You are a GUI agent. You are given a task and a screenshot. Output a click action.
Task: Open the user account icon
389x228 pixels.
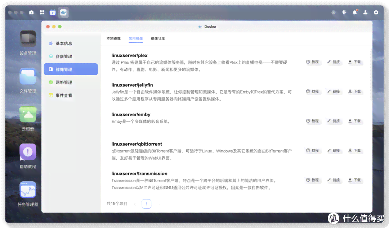[x=366, y=12]
